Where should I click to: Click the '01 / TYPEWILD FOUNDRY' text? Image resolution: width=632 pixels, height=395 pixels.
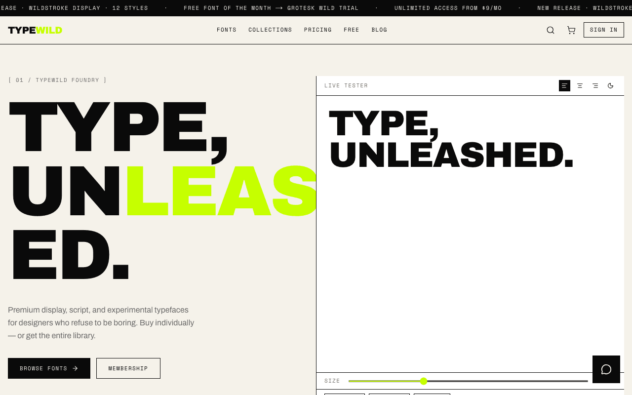[x=57, y=80]
